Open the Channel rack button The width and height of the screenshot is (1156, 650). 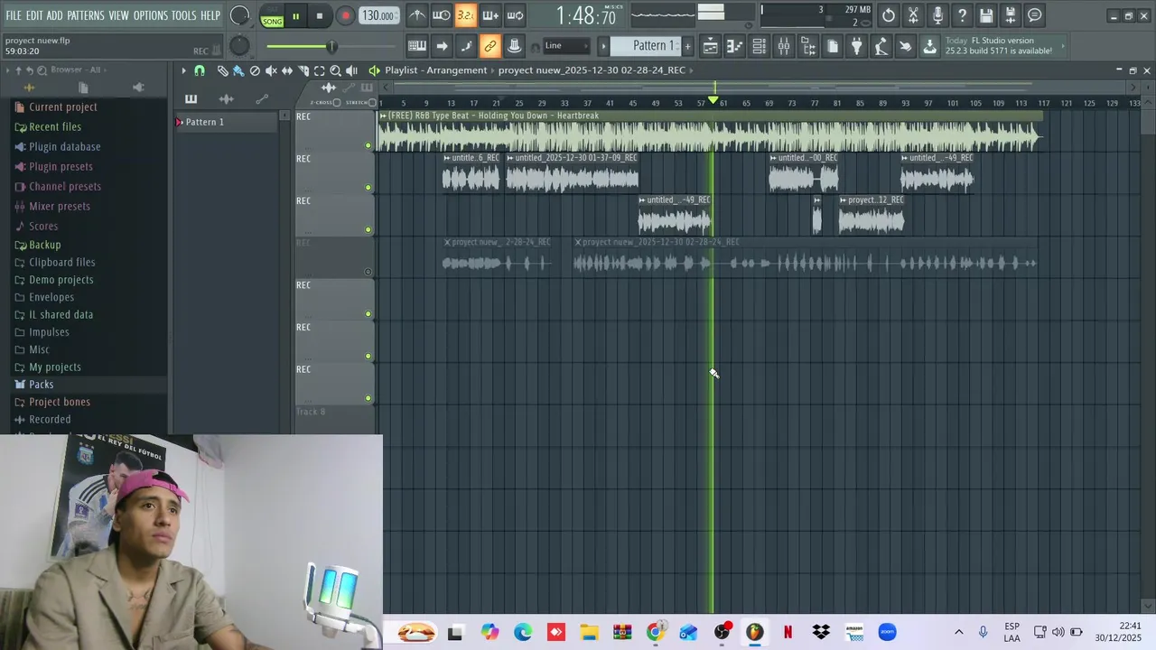tap(760, 46)
